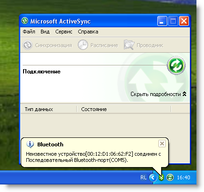Click the Тип данных column header
Image resolution: width=204 pixels, height=192 pixels.
coord(49,109)
